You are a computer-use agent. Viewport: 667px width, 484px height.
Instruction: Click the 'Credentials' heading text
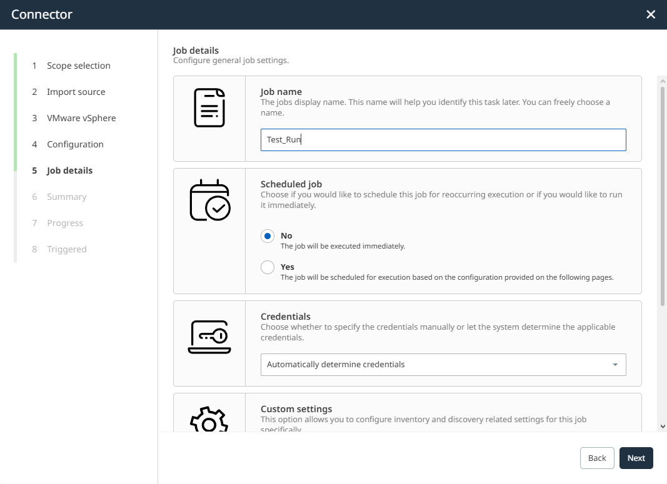pyautogui.click(x=286, y=317)
